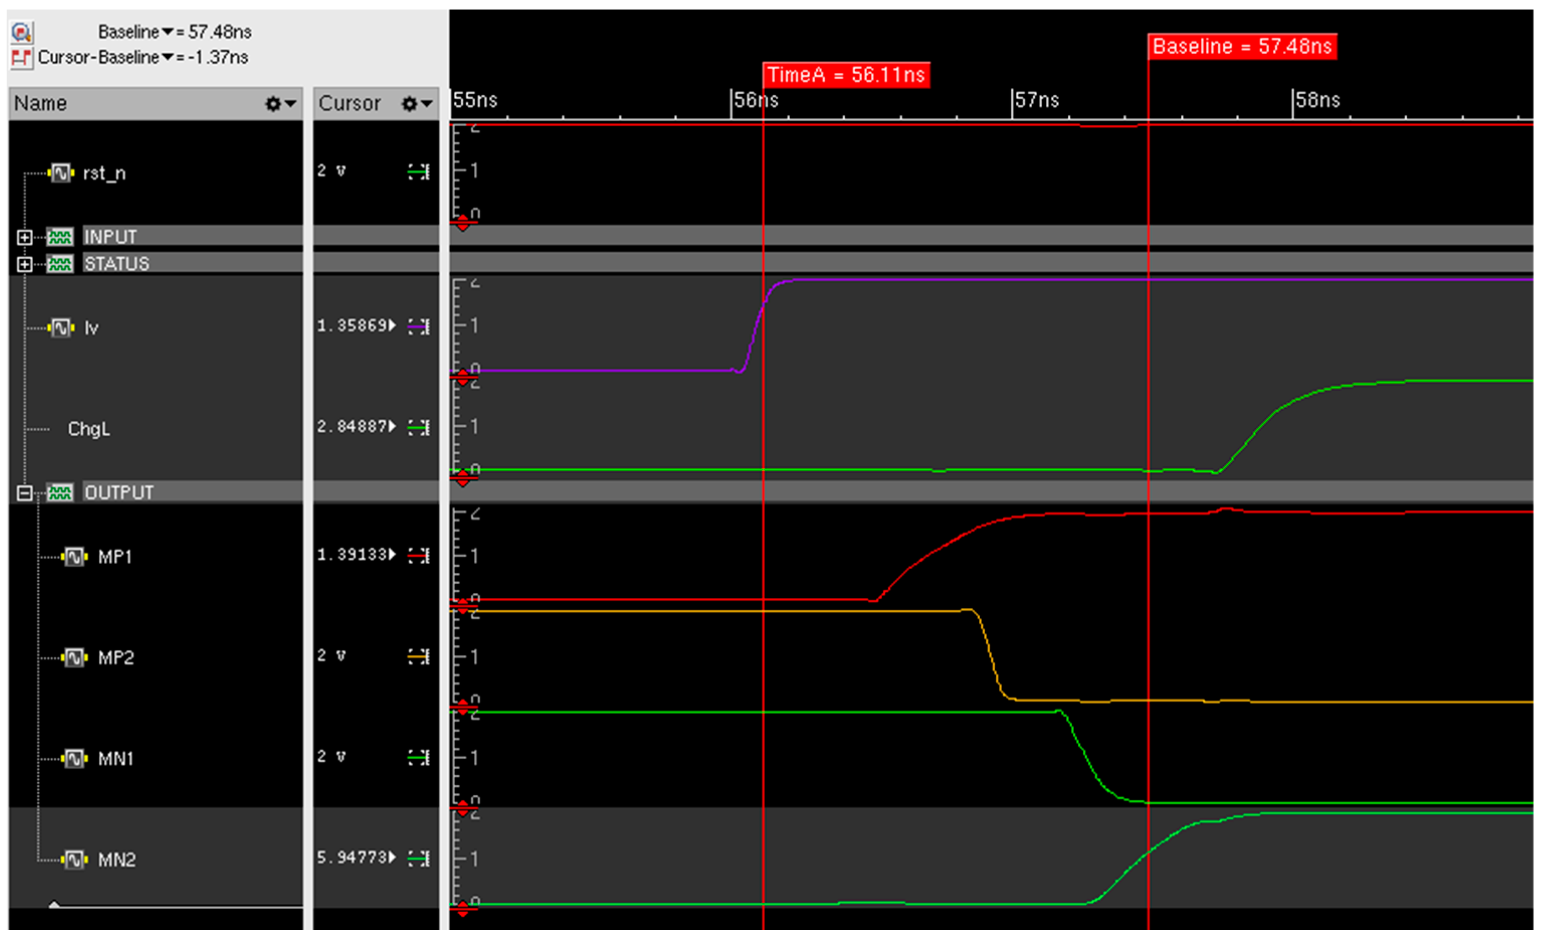Viewport: 1542px width, 940px height.
Task: Click the rst_n analog signal icon
Action: (x=61, y=173)
